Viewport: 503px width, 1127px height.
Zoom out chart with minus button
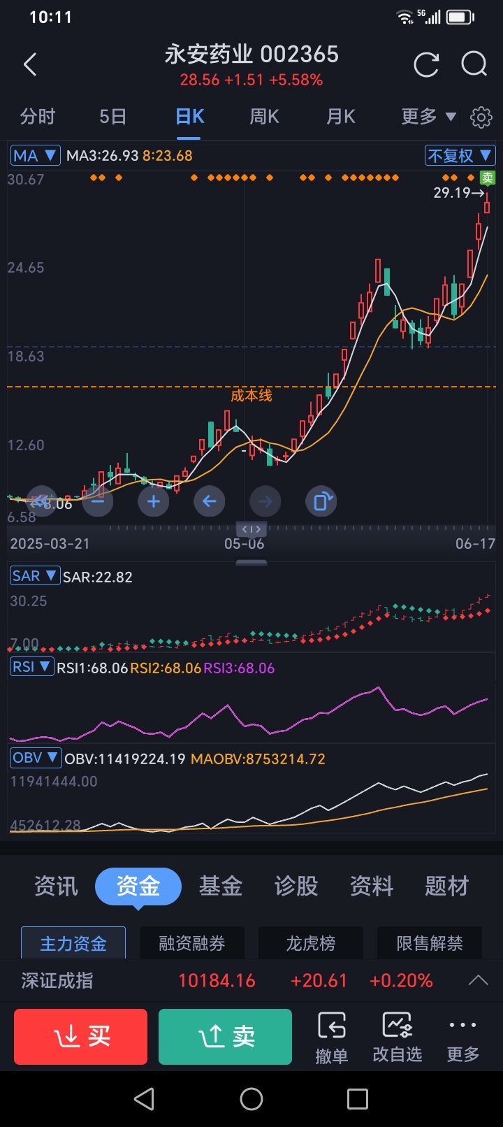point(98,501)
